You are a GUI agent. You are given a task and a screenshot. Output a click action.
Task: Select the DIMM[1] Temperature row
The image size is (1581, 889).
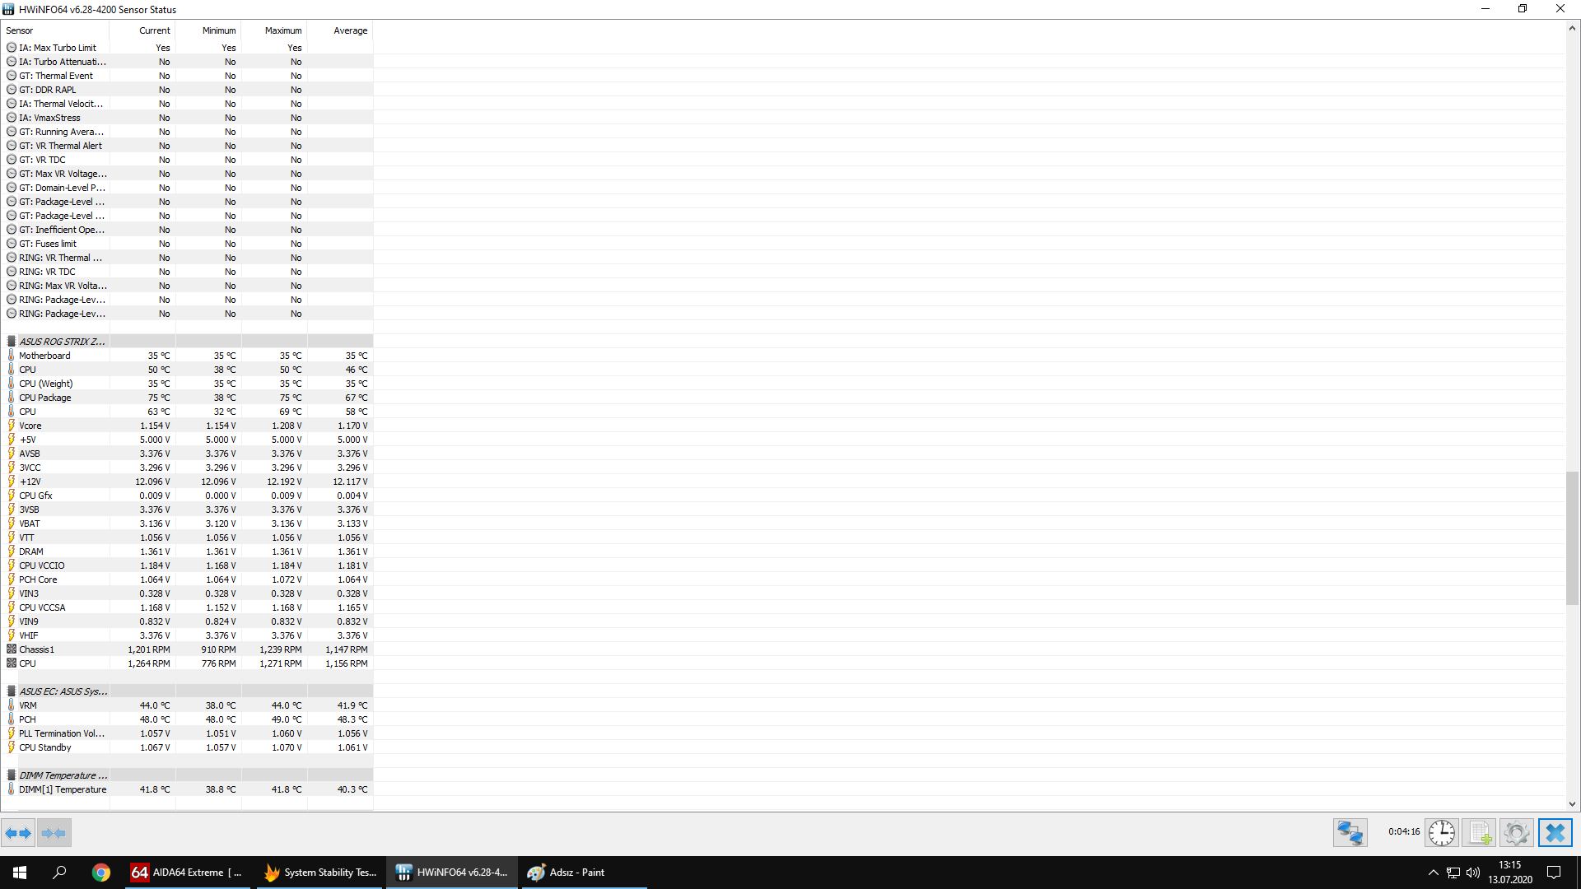coord(188,789)
